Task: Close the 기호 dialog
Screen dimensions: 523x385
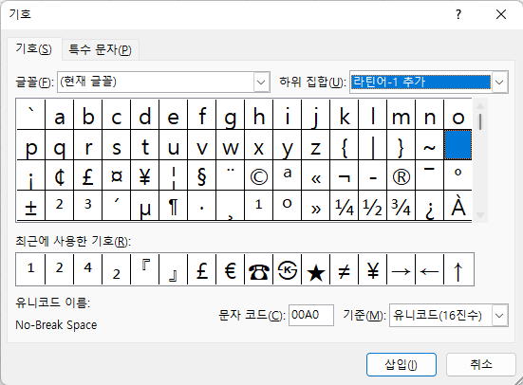Action: point(501,14)
